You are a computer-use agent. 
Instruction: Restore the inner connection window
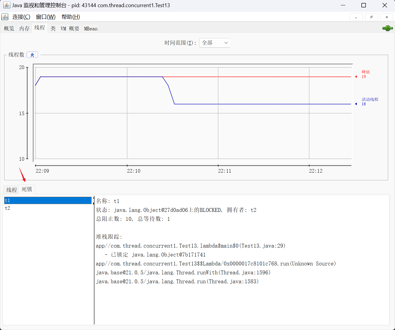(x=371, y=17)
